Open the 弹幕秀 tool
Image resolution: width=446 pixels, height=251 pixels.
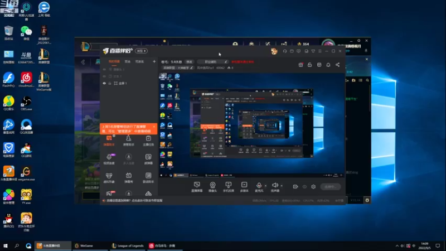[x=129, y=177]
